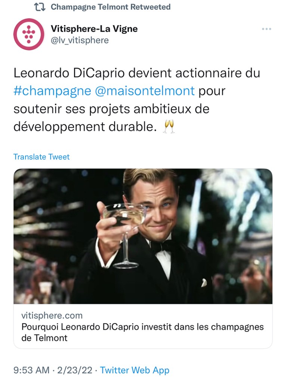Click the clinking champagne glasses emoji

pos(169,127)
